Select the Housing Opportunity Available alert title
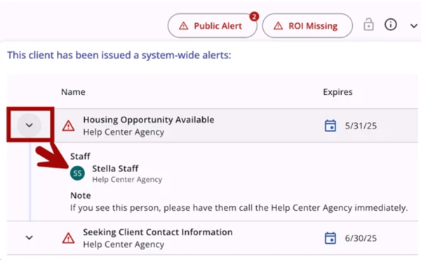421x260 pixels. click(x=149, y=119)
